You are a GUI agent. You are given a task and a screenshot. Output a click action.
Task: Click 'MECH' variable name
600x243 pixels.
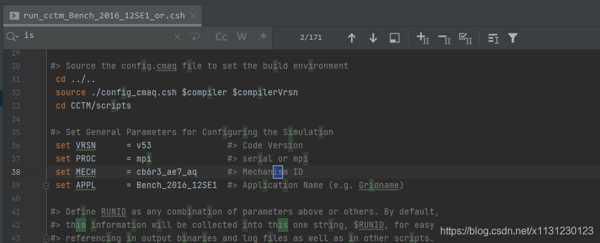point(86,172)
